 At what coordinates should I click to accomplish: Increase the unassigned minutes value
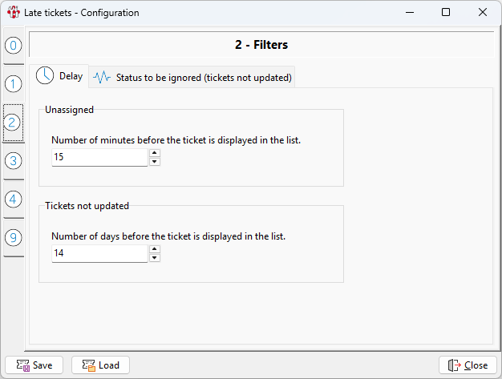155,153
